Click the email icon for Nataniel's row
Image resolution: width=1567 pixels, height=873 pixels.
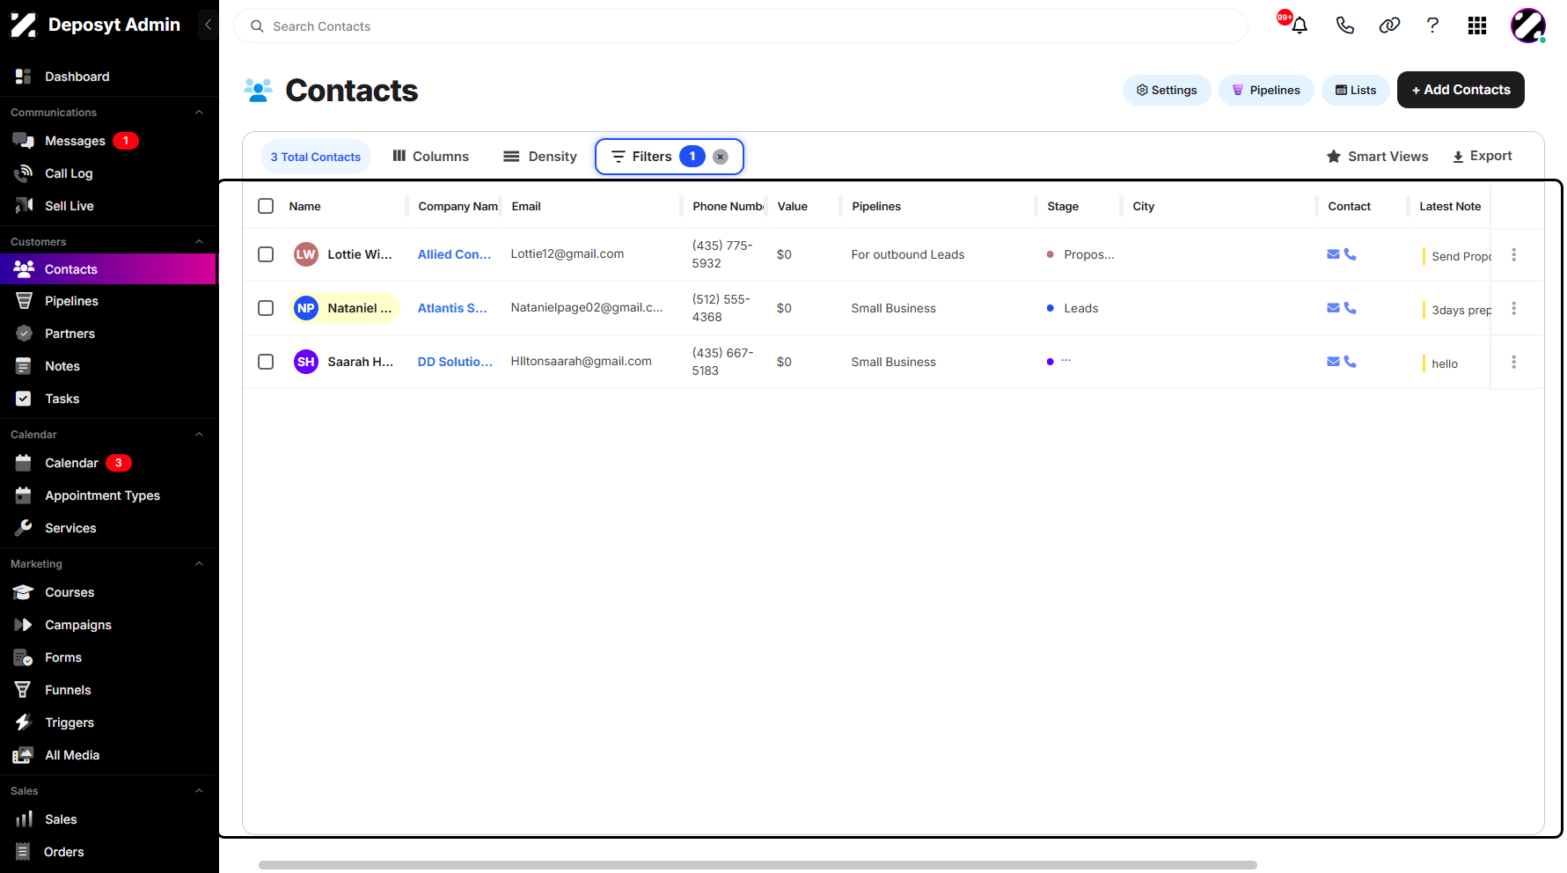click(1333, 308)
